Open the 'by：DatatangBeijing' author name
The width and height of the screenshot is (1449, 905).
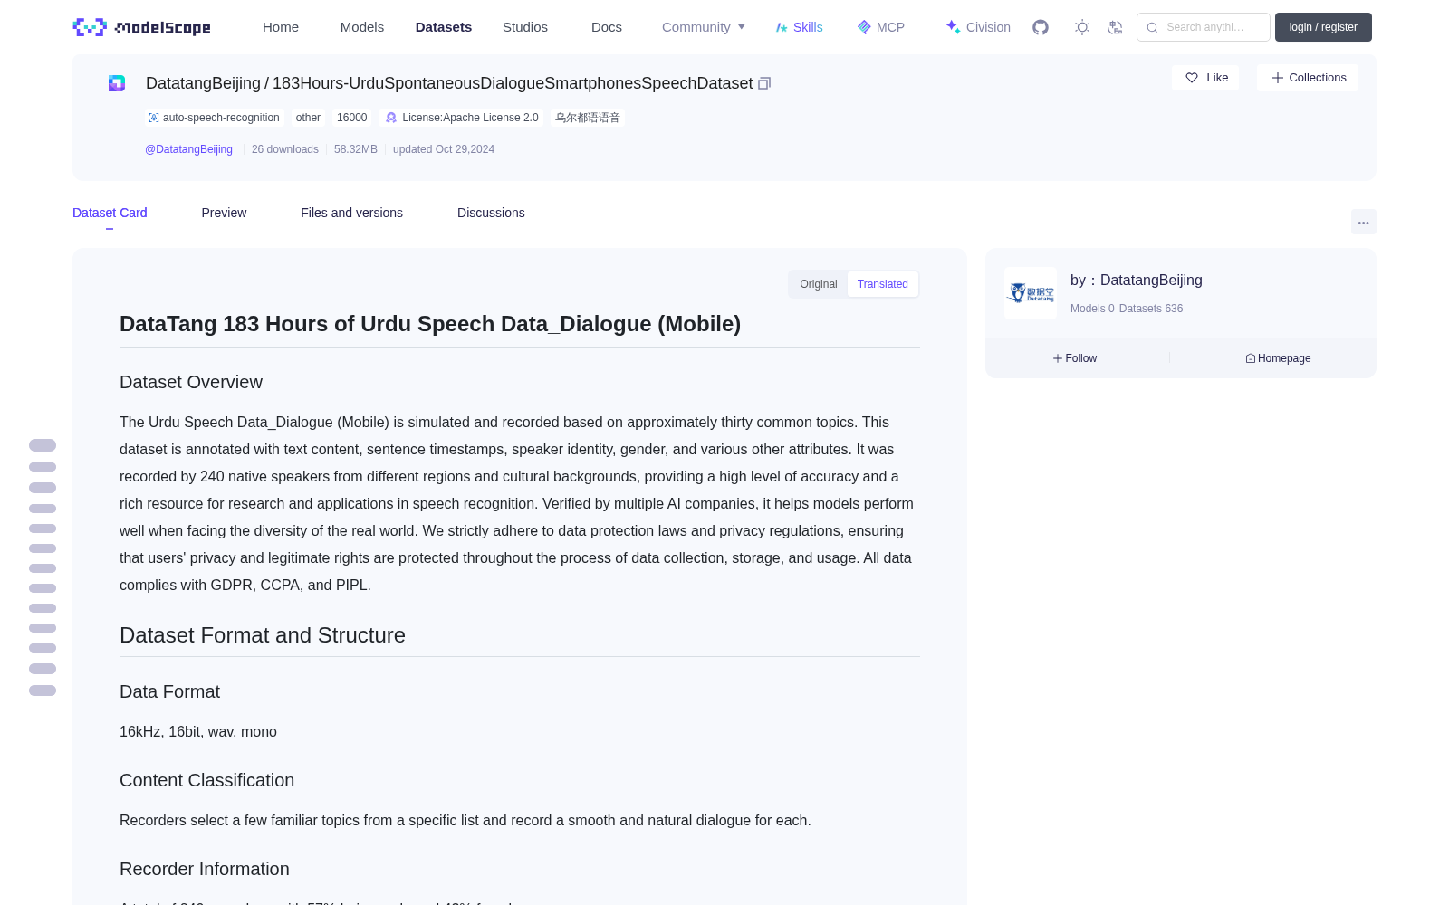pos(1137,281)
